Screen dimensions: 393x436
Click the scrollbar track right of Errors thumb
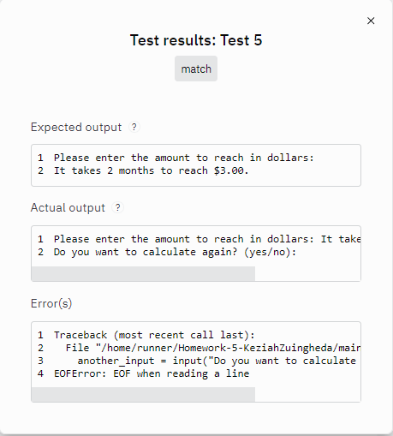point(307,394)
